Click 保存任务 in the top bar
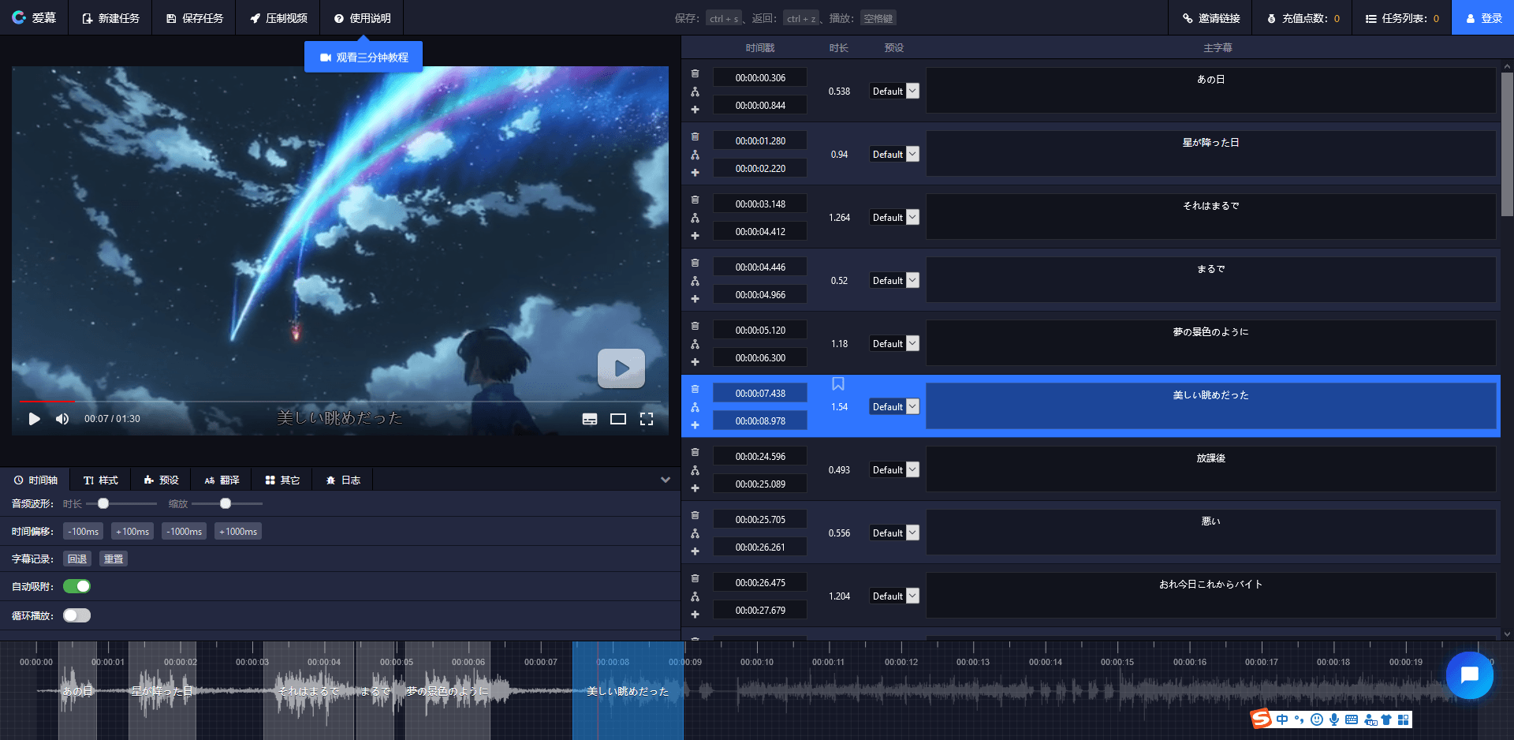 [x=194, y=17]
